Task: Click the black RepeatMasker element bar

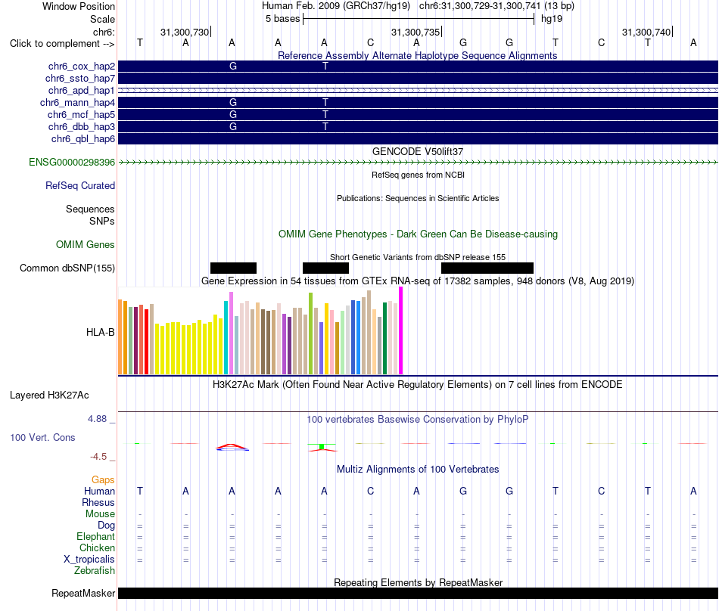Action: click(418, 593)
